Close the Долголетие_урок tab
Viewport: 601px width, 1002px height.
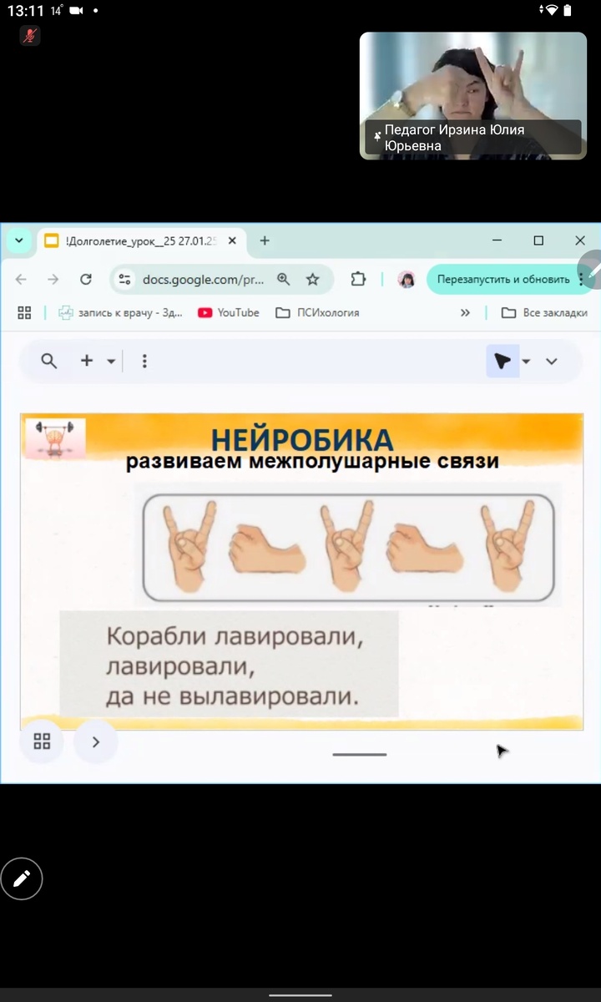pos(233,240)
